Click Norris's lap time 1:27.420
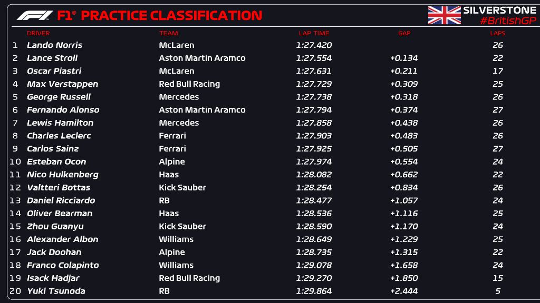 [314, 45]
